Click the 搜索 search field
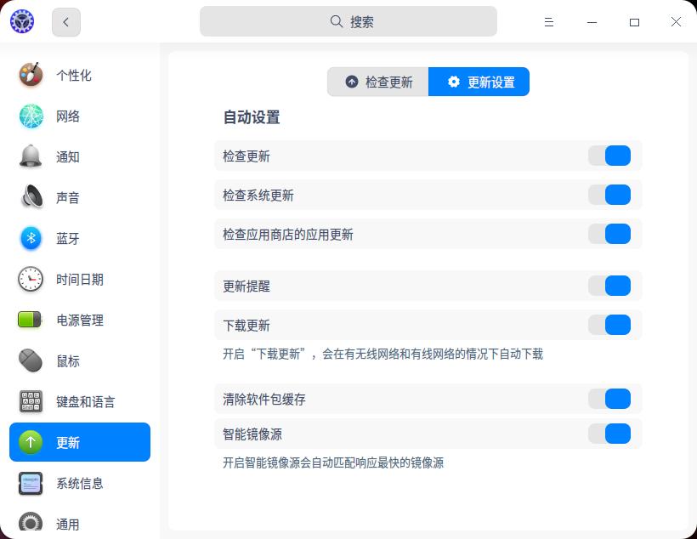This screenshot has width=697, height=539. coord(348,21)
